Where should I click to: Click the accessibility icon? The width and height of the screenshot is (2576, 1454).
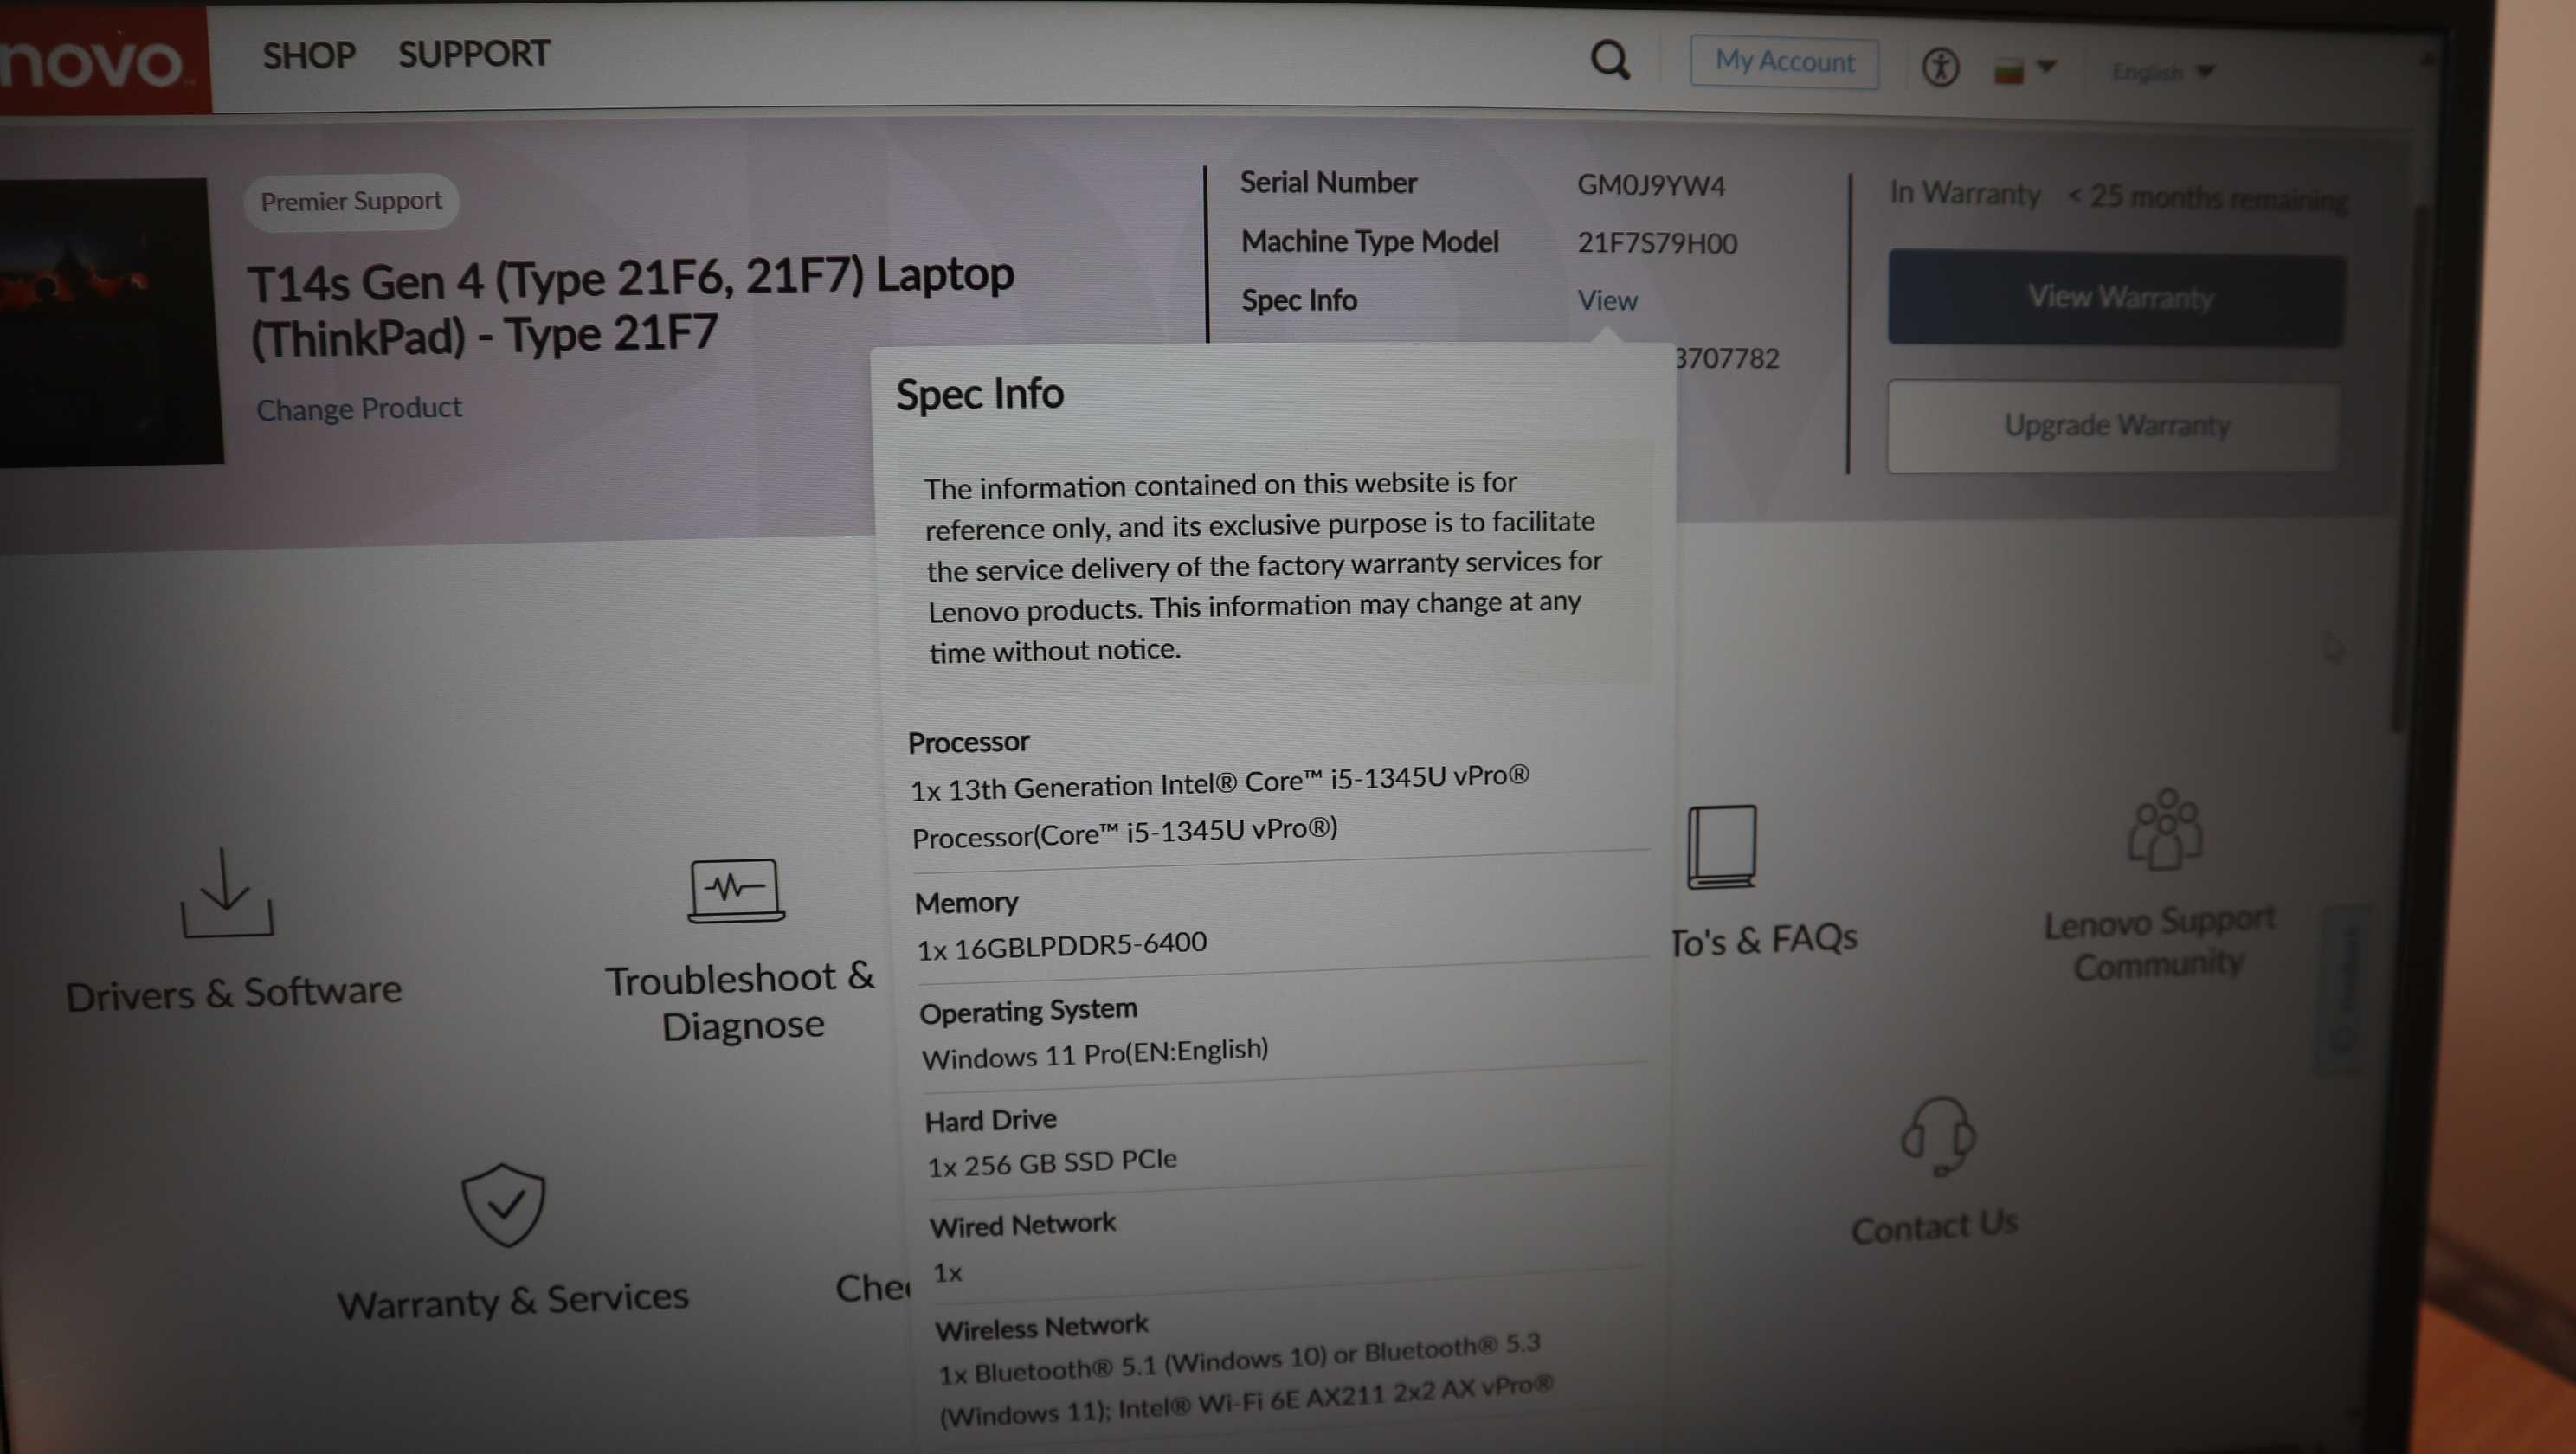click(x=1940, y=68)
